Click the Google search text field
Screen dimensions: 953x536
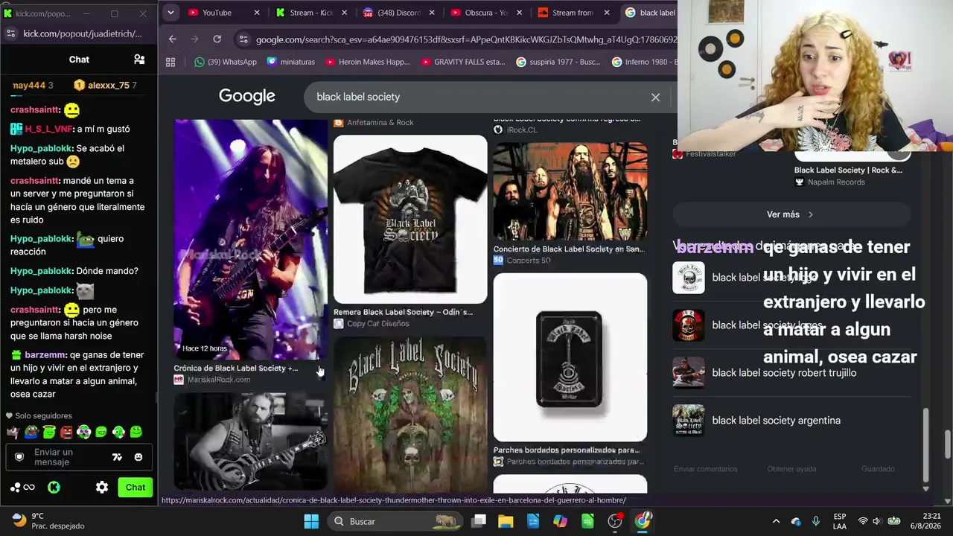[x=476, y=97]
